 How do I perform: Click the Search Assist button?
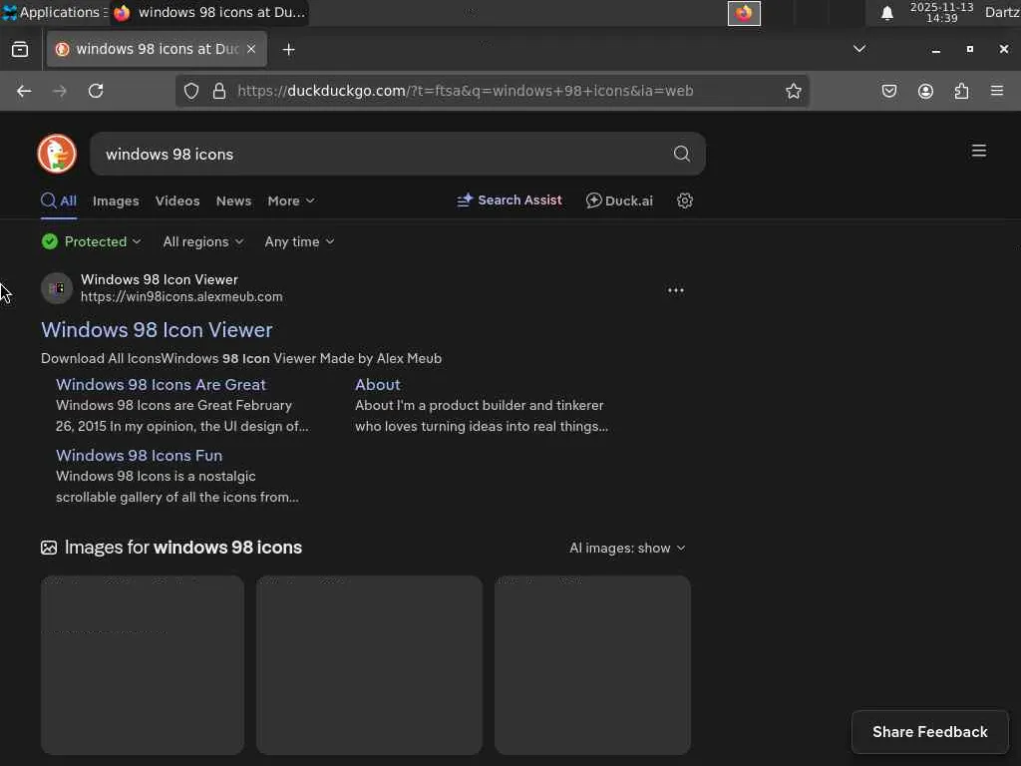(x=510, y=199)
